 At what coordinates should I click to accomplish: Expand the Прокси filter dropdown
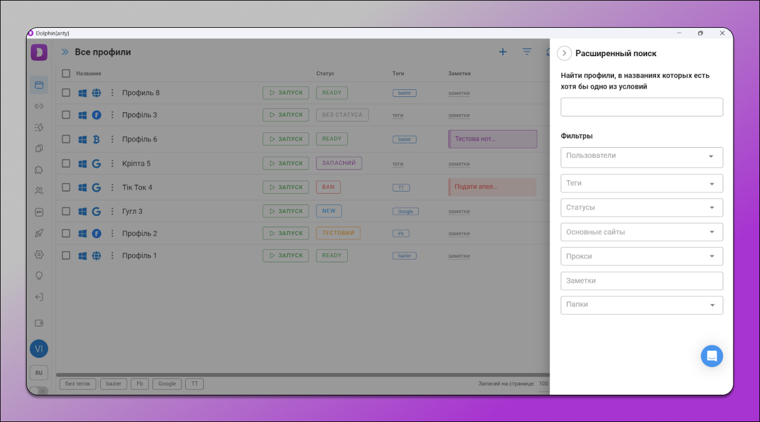coord(641,257)
